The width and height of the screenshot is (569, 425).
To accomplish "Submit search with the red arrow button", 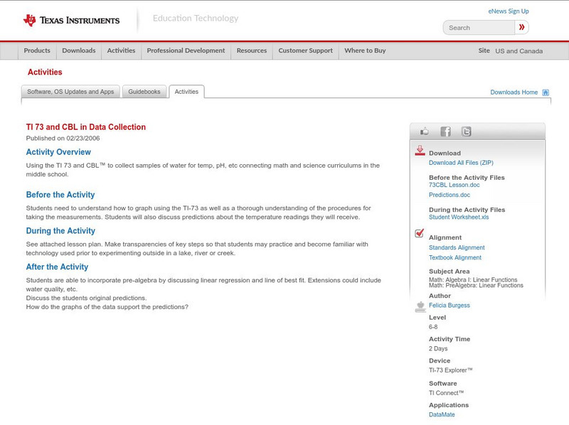I will pyautogui.click(x=521, y=27).
